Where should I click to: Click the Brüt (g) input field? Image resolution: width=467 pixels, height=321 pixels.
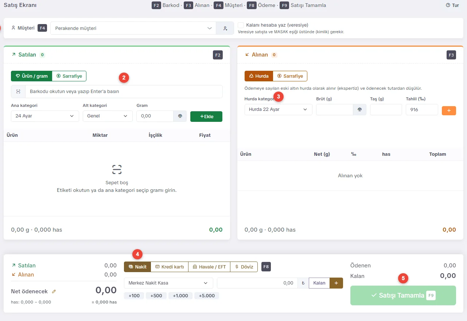[x=335, y=109]
